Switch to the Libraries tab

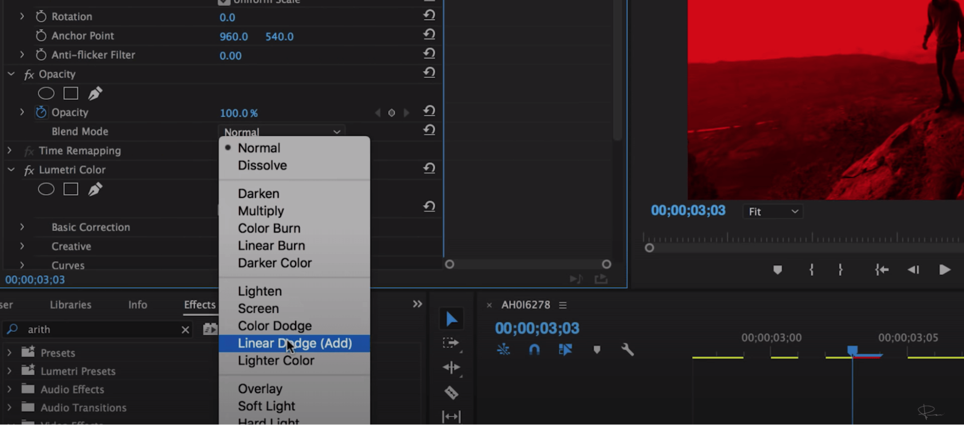coord(70,305)
